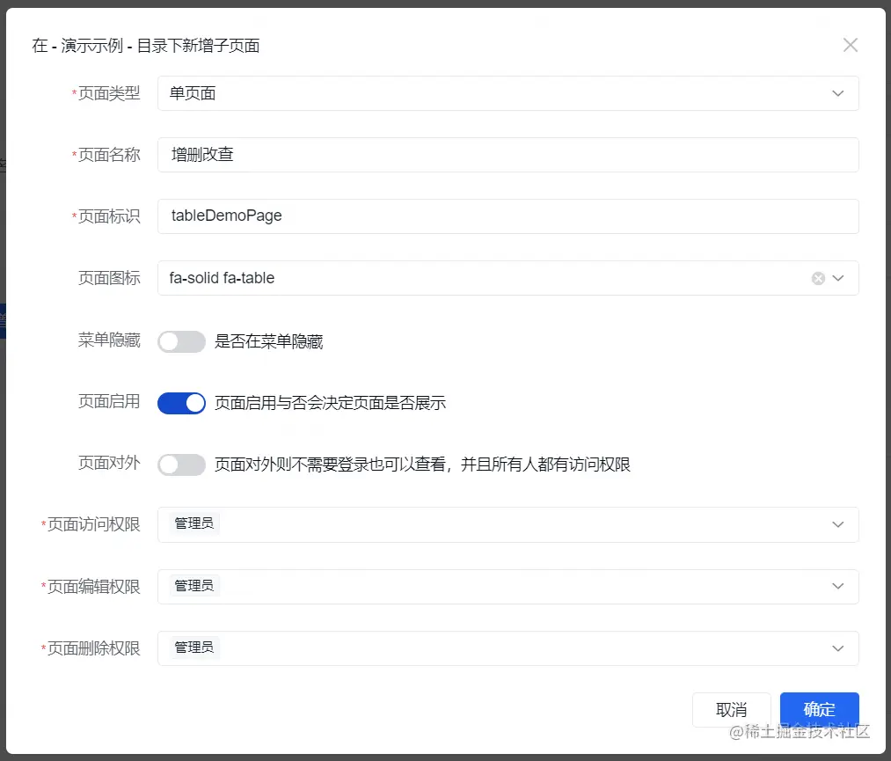Open the 页面类型 dropdown
Image resolution: width=891 pixels, height=761 pixels.
click(x=508, y=92)
